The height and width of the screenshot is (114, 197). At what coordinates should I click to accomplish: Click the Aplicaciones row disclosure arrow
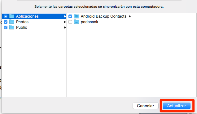65,16
